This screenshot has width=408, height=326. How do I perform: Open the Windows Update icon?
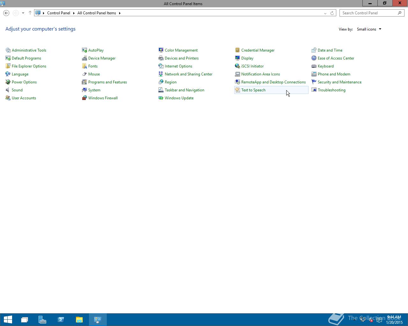point(161,98)
